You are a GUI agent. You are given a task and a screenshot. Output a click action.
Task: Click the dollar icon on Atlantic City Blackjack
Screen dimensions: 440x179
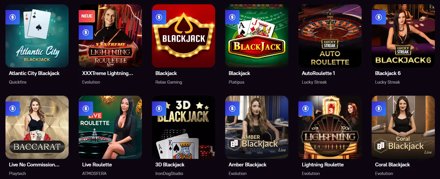(12, 17)
